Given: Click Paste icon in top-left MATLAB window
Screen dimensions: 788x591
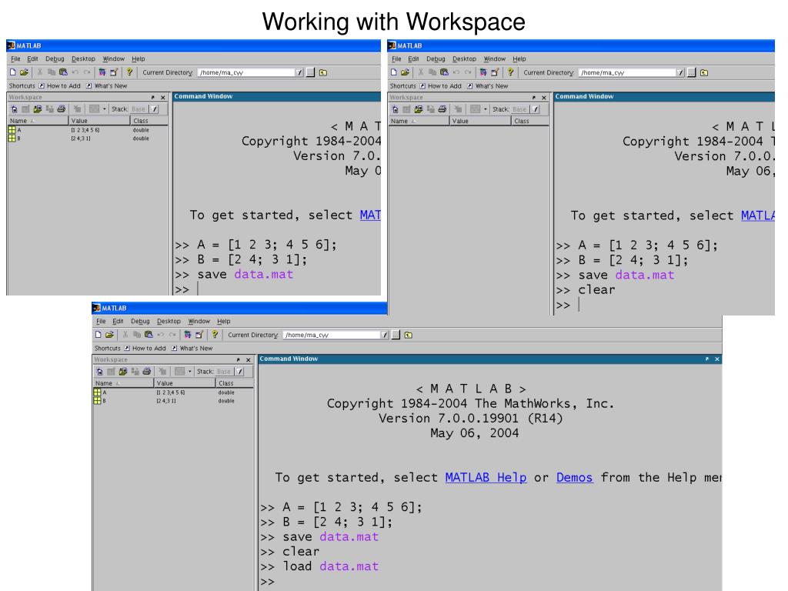Looking at the screenshot, I should 63,72.
